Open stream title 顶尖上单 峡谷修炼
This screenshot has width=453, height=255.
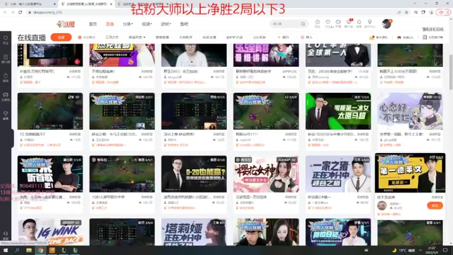[180, 134]
